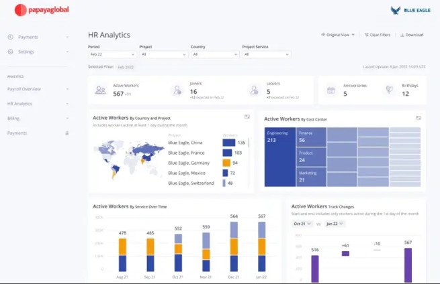Click the Leavers person icon
Image resolution: width=440 pixels, height=284 pixels.
[x=254, y=90]
